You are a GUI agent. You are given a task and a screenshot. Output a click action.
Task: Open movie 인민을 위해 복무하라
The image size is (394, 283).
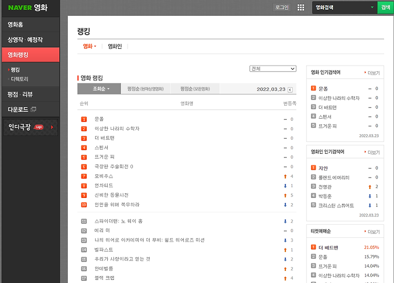tap(117, 205)
